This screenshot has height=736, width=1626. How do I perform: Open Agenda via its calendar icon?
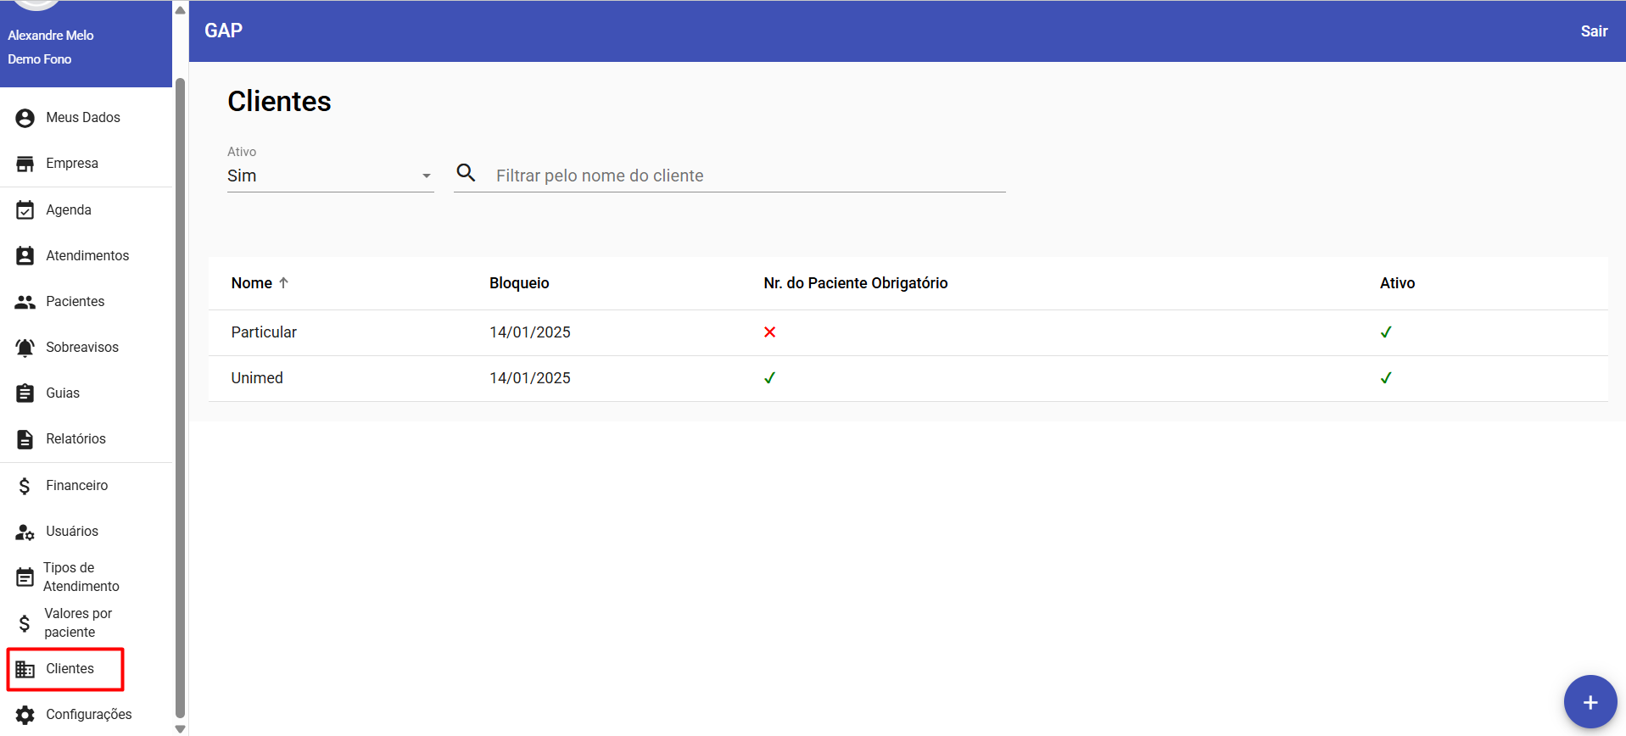coord(25,210)
